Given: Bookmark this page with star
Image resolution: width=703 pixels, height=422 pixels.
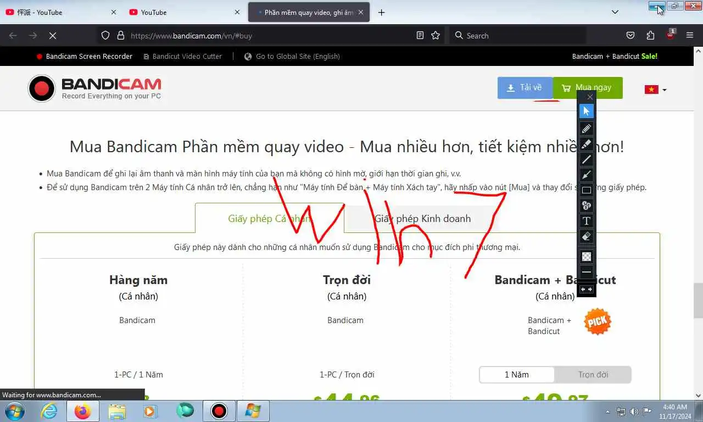Looking at the screenshot, I should click(436, 35).
